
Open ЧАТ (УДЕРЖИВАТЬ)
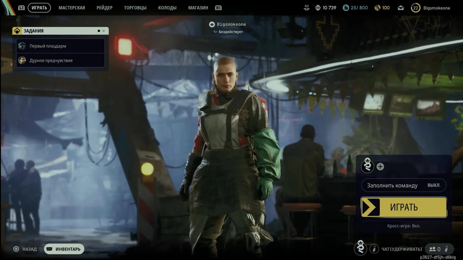pyautogui.click(x=402, y=249)
